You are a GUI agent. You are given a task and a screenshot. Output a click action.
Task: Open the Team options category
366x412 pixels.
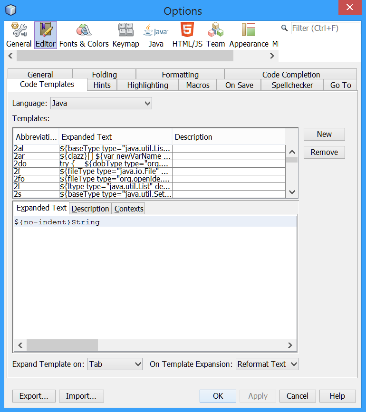[x=215, y=35]
